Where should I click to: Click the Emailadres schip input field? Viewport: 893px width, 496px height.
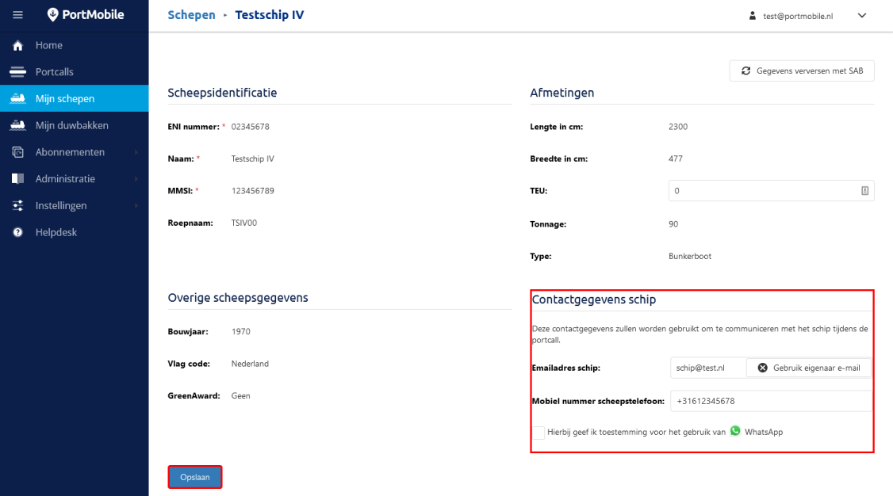(707, 368)
